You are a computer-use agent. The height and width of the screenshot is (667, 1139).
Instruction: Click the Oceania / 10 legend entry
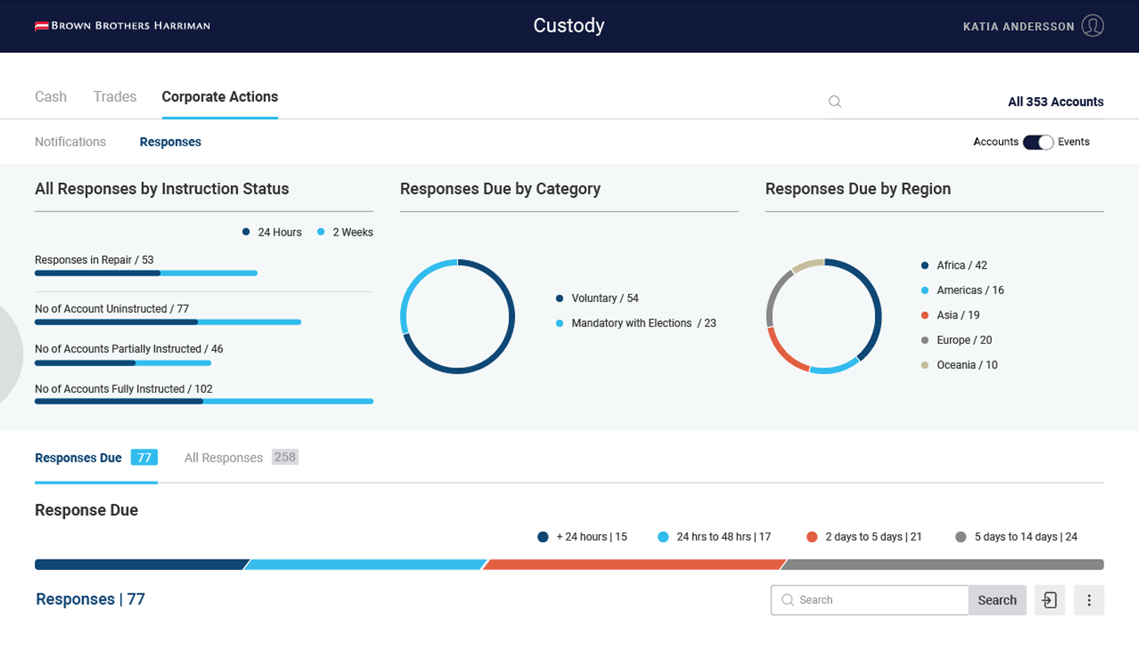tap(959, 365)
